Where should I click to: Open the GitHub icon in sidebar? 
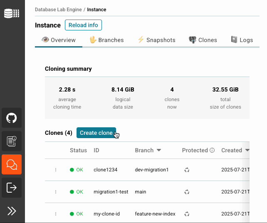(12, 118)
